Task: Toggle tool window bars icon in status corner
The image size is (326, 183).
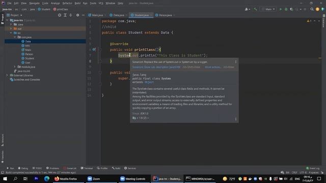Action: point(3,173)
